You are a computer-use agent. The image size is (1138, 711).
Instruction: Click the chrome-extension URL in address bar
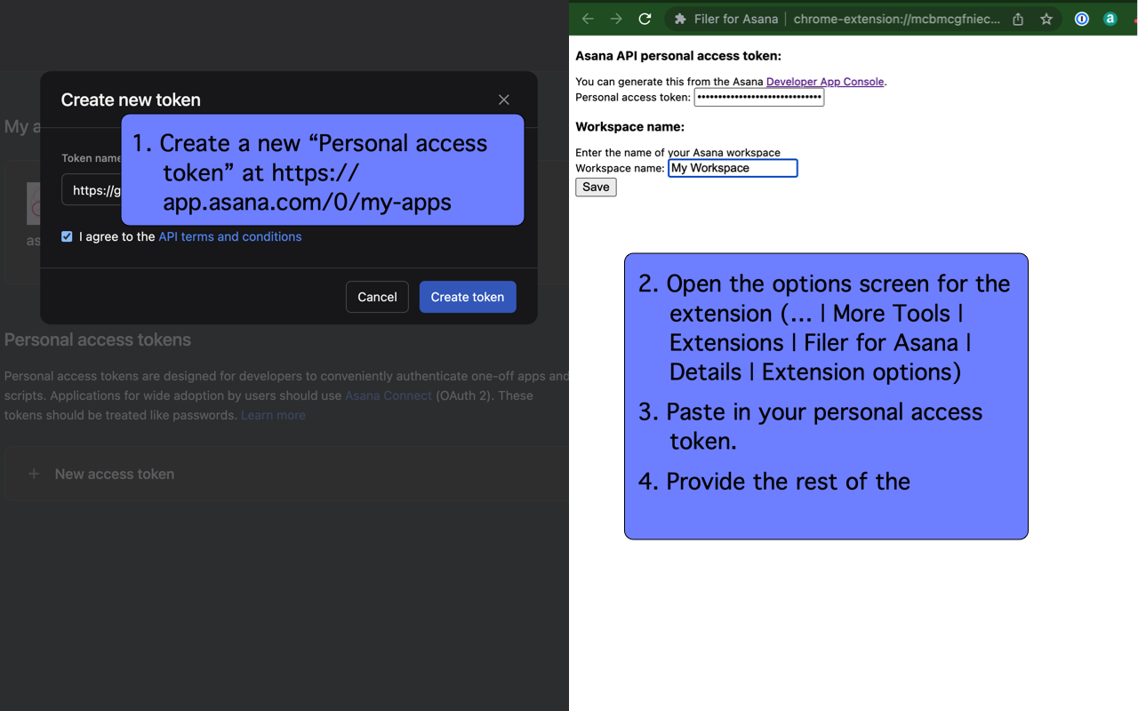pos(896,19)
